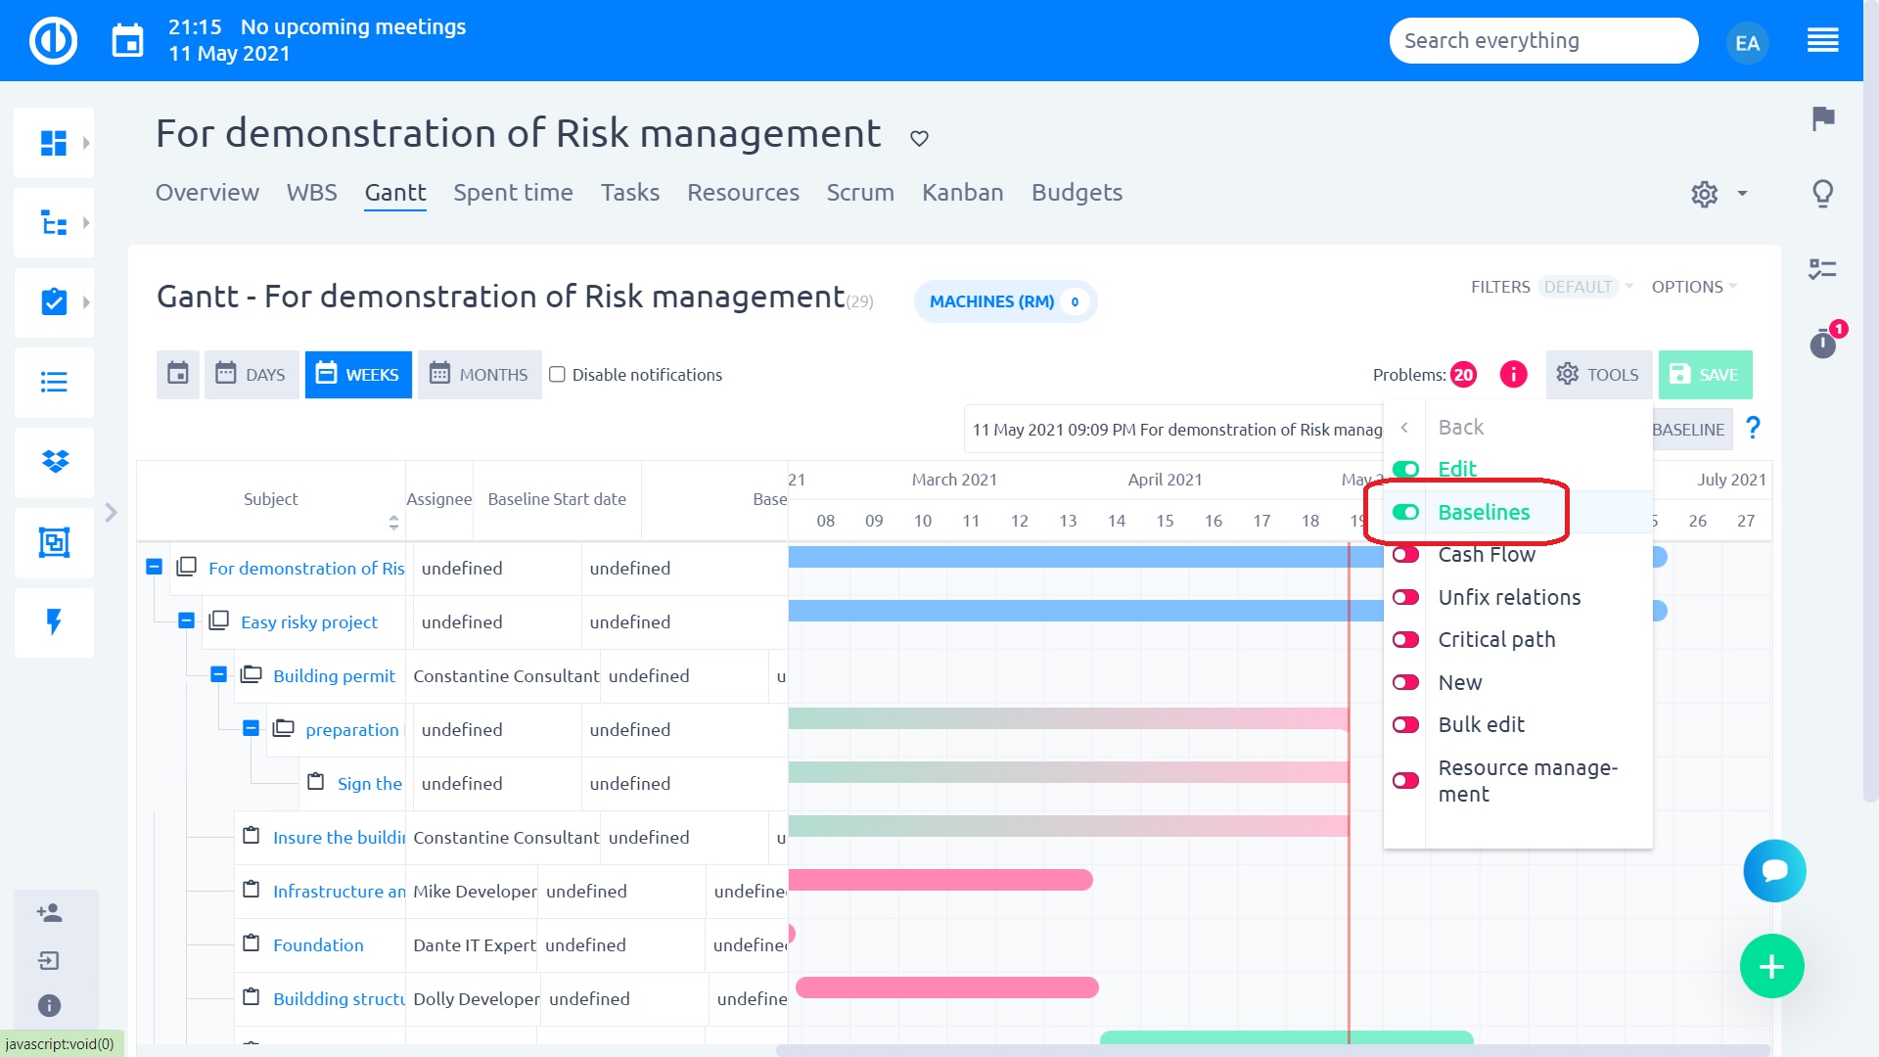Click the red problems info icon
This screenshot has height=1057, width=1879.
[1513, 375]
